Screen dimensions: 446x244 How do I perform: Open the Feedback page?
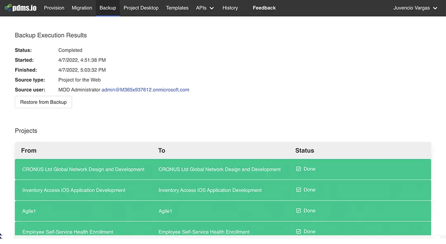(x=264, y=7)
